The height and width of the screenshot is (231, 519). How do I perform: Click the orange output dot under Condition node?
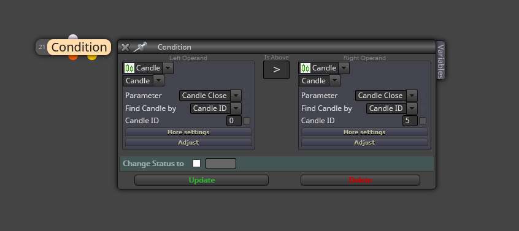click(x=73, y=57)
